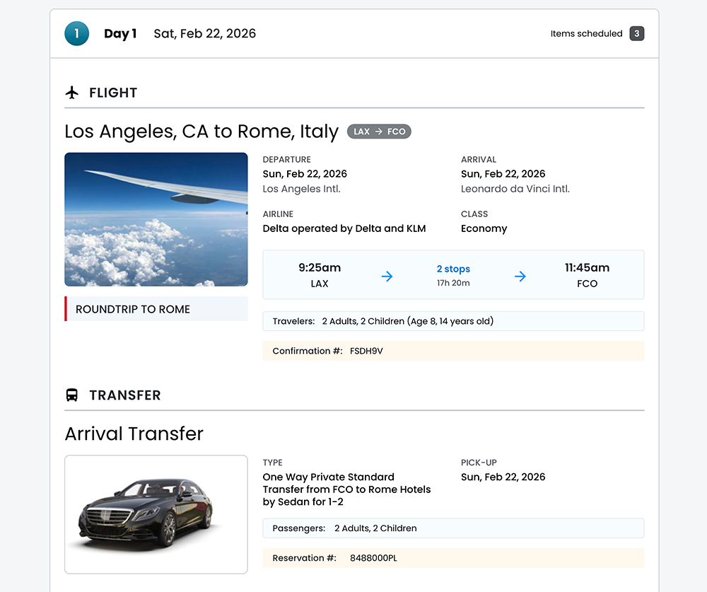Click the LAX → FCO route badge
The height and width of the screenshot is (592, 707).
(x=379, y=132)
